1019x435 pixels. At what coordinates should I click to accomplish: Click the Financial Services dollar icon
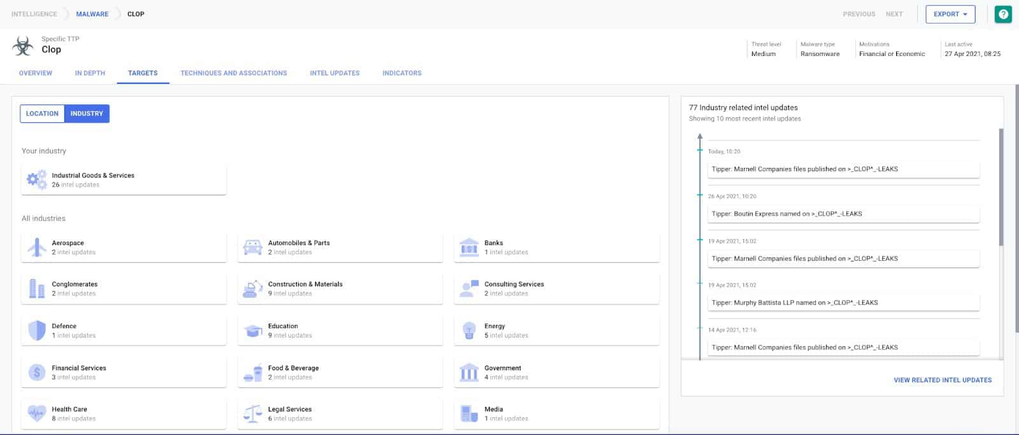coord(37,373)
